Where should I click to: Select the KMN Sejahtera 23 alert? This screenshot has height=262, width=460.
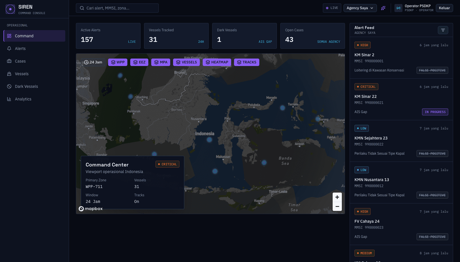point(401,141)
